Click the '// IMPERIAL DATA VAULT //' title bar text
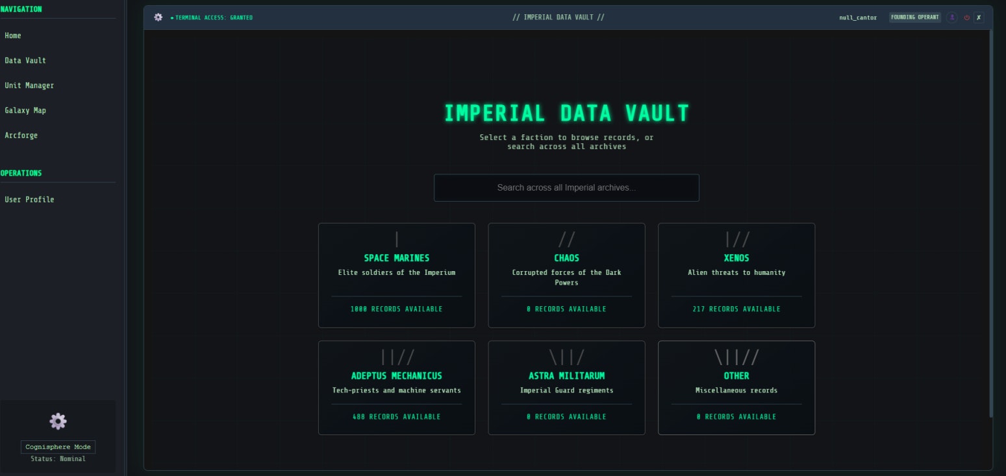This screenshot has height=476, width=1006. (x=559, y=18)
